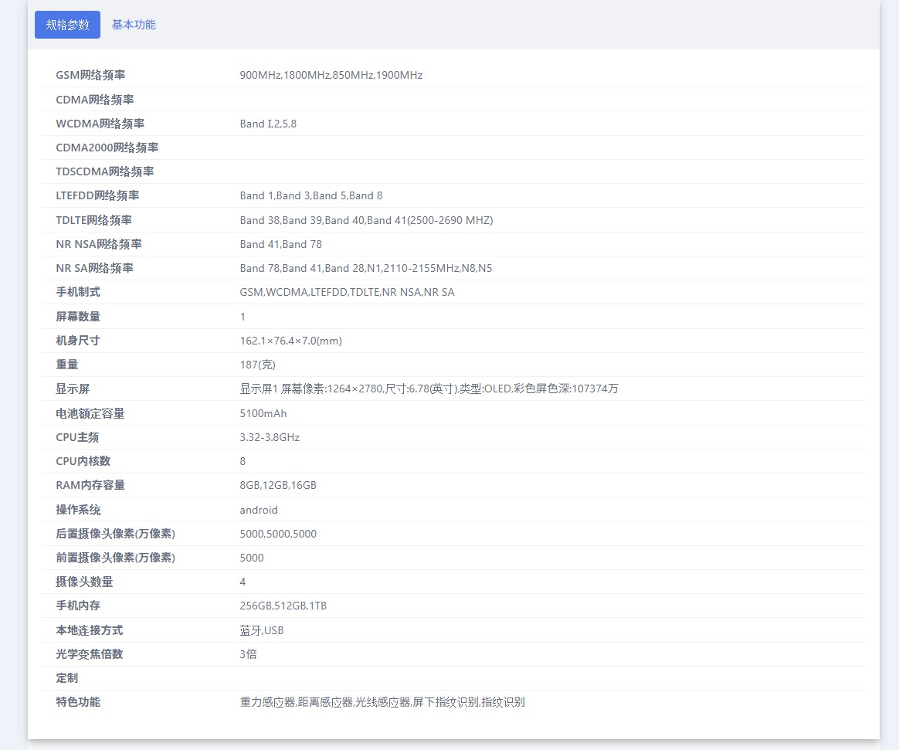Click the TDLTE网络频率 row label
This screenshot has width=899, height=750.
coord(93,220)
